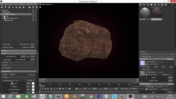
Task: Open Gloss Map texture settings gear
Action: [146, 89]
